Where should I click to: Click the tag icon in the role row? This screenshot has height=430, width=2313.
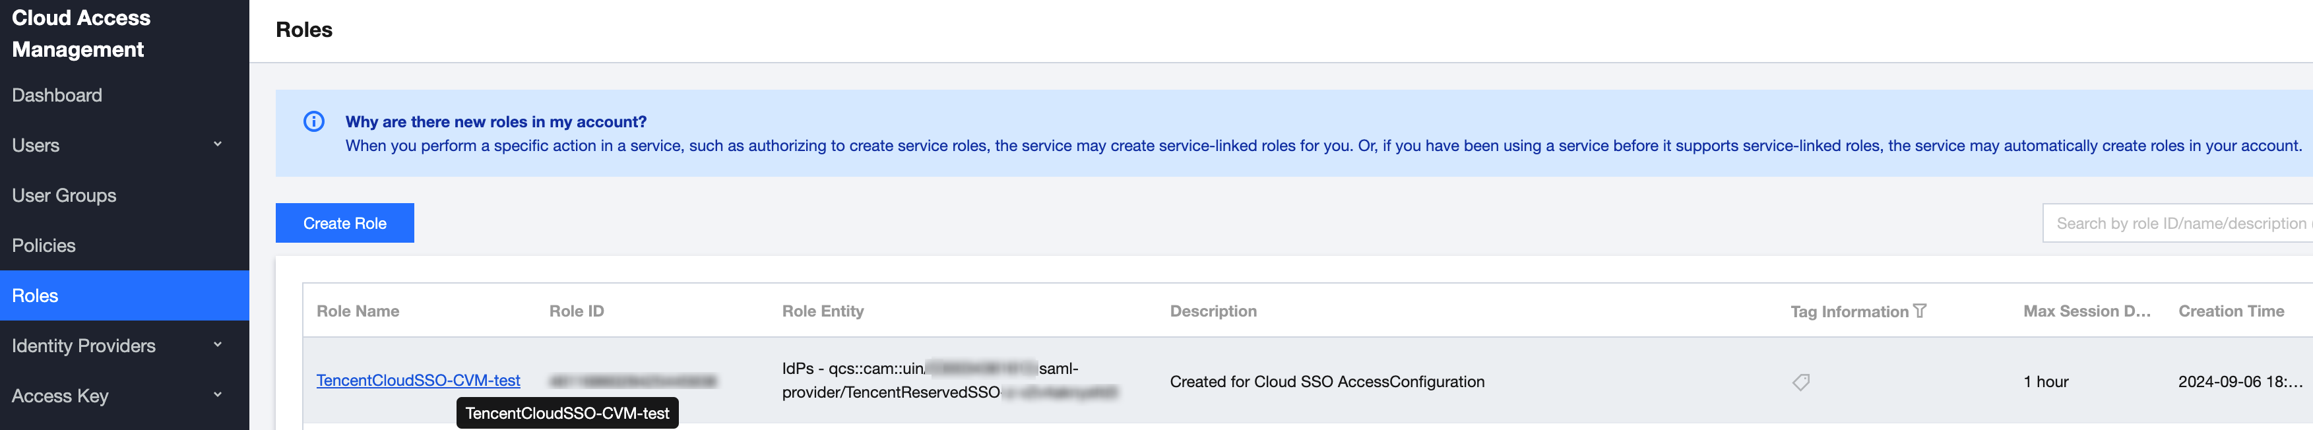click(1800, 381)
